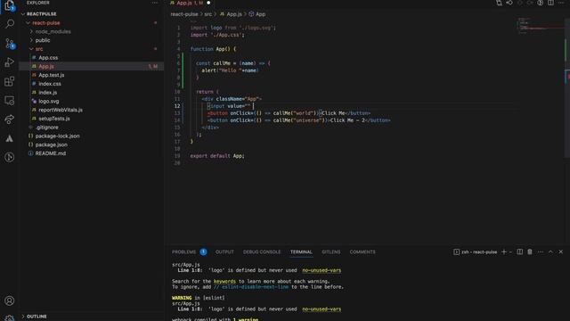Viewport: 570px width, 321px height.
Task: Open the Remote Explorer view
Action: coord(10,101)
